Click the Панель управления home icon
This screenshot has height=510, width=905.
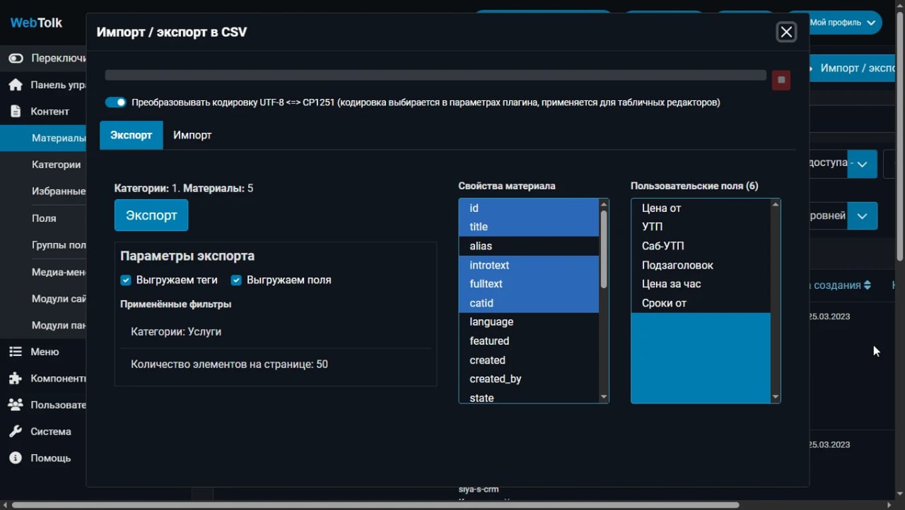click(16, 84)
